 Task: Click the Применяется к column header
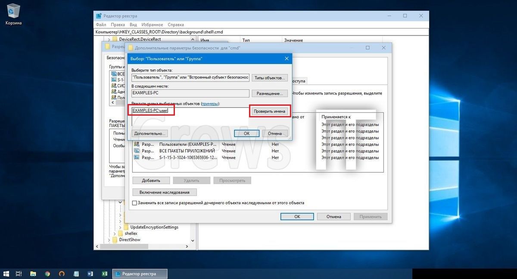click(336, 117)
